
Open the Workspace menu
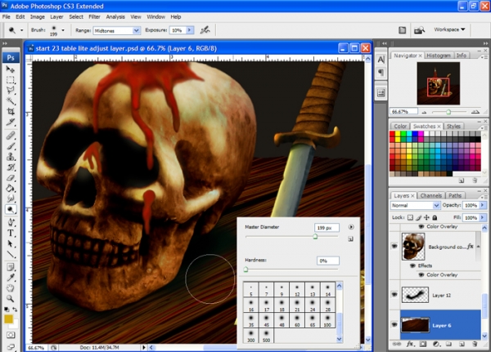pos(449,29)
